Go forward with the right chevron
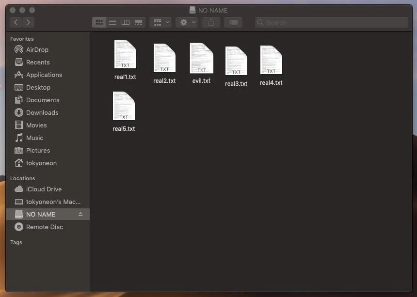The width and height of the screenshot is (417, 297). [x=28, y=22]
